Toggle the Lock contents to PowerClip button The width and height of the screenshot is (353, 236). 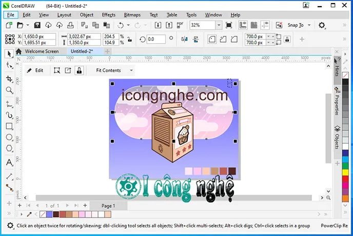[x=79, y=70]
